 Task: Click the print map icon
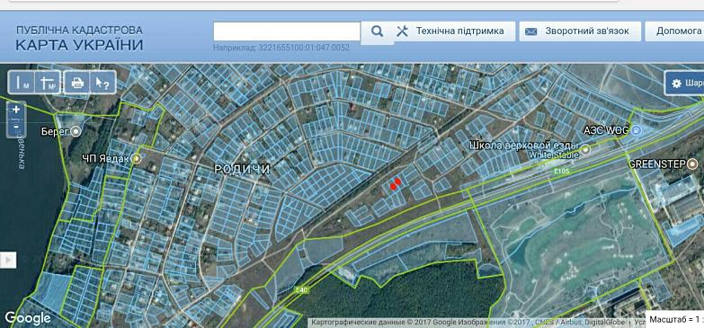tap(77, 83)
